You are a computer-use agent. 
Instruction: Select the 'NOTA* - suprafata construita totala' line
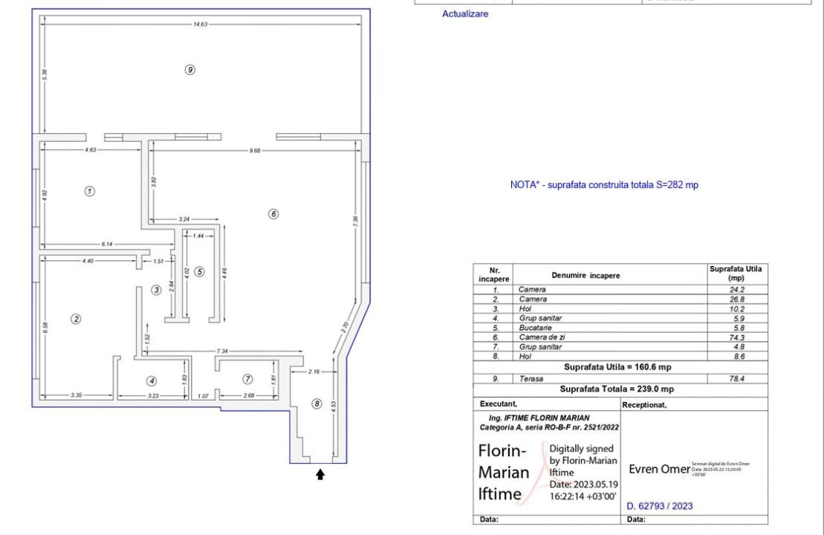coord(604,185)
